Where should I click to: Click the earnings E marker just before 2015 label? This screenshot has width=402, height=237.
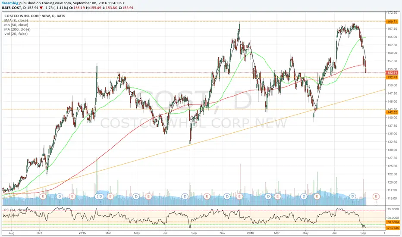pyautogui.click(x=72, y=196)
